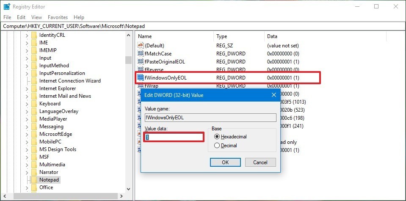Screen dimensions: 406x201
Task: Click the MS Design Tools folder icon
Action: click(34, 149)
